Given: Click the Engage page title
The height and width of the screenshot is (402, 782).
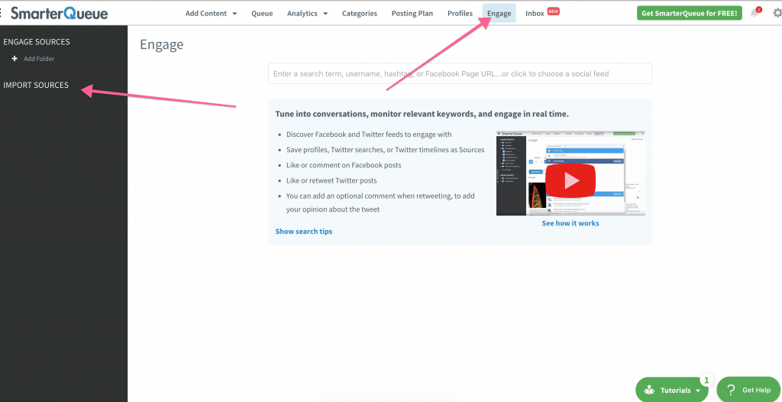Looking at the screenshot, I should 162,45.
